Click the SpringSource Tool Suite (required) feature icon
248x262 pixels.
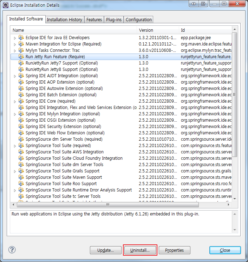(21, 146)
